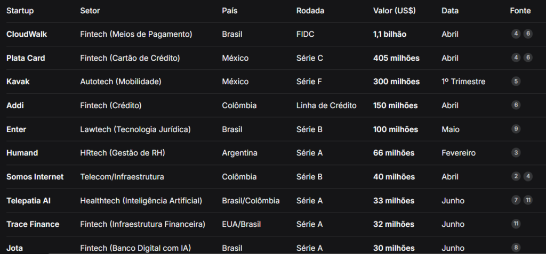Open source badge 6 in the CloudWalk row
Image resolution: width=546 pixels, height=254 pixels.
(x=528, y=34)
